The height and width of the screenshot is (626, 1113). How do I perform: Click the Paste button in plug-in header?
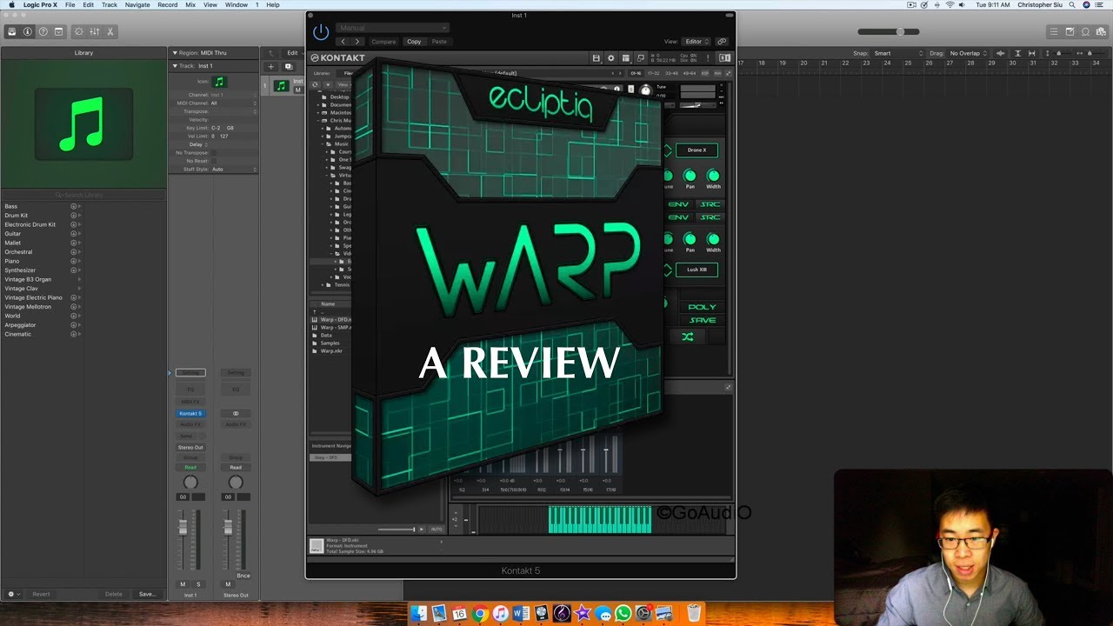point(439,42)
